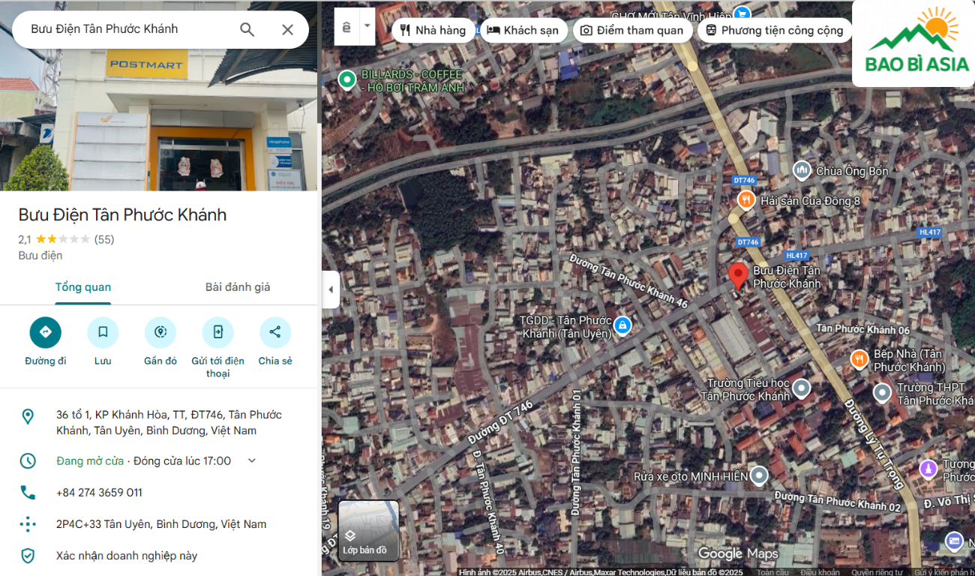Open TGDD Tân Phước Khánh shop marker

coord(622,325)
